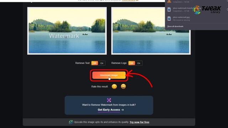This screenshot has width=228, height=128.
Task: Click 'place-watermark.jpg' download entry name
Action: 181,17
